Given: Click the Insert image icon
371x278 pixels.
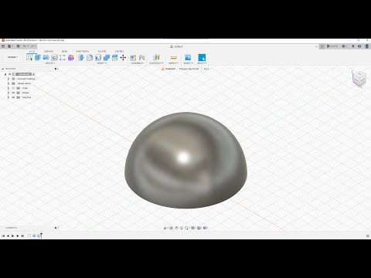Looking at the screenshot, I should 188,57.
